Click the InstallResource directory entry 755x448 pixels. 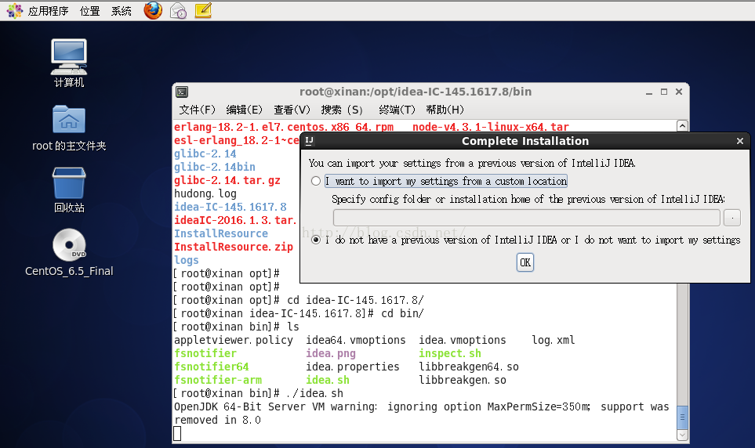click(221, 233)
